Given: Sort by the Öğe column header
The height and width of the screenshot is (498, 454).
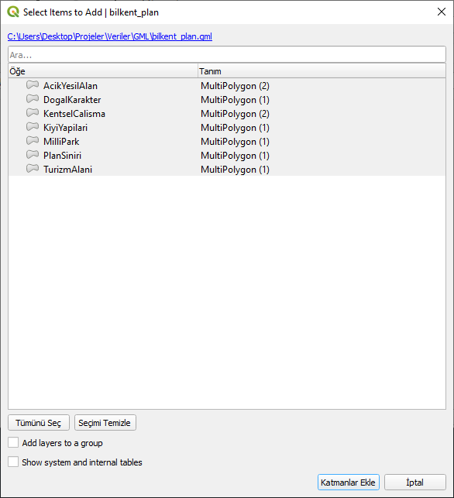Looking at the screenshot, I should (103, 71).
